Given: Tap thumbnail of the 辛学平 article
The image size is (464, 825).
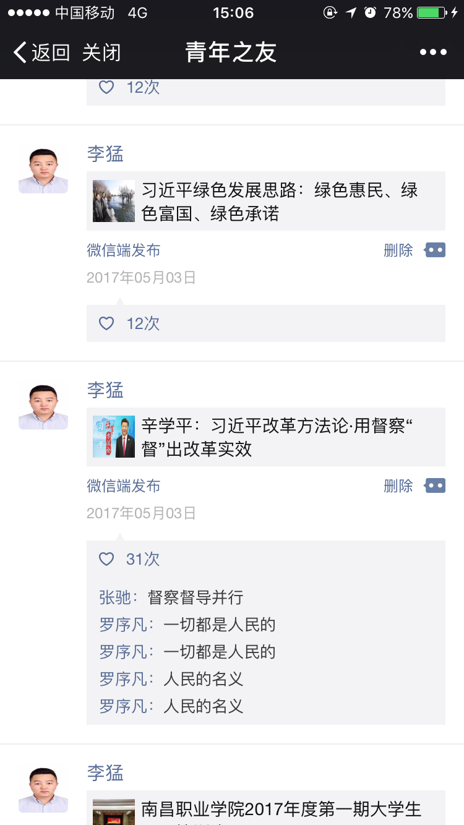Looking at the screenshot, I should click(114, 437).
